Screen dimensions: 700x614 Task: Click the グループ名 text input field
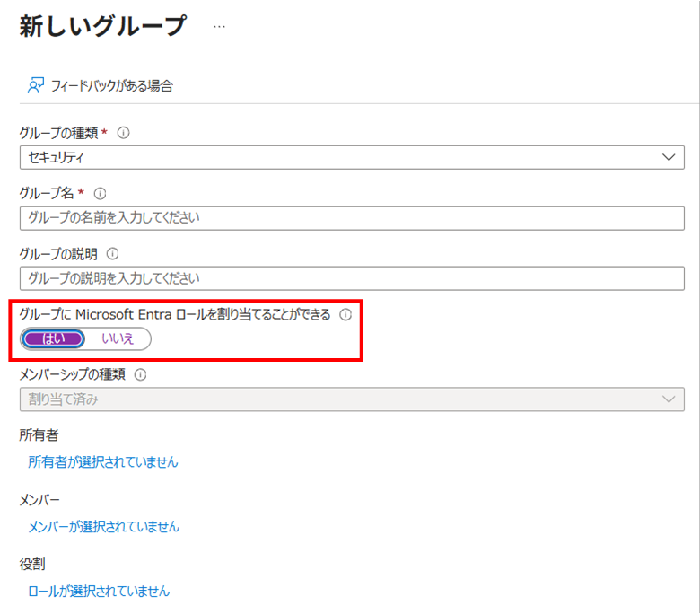pyautogui.click(x=351, y=218)
